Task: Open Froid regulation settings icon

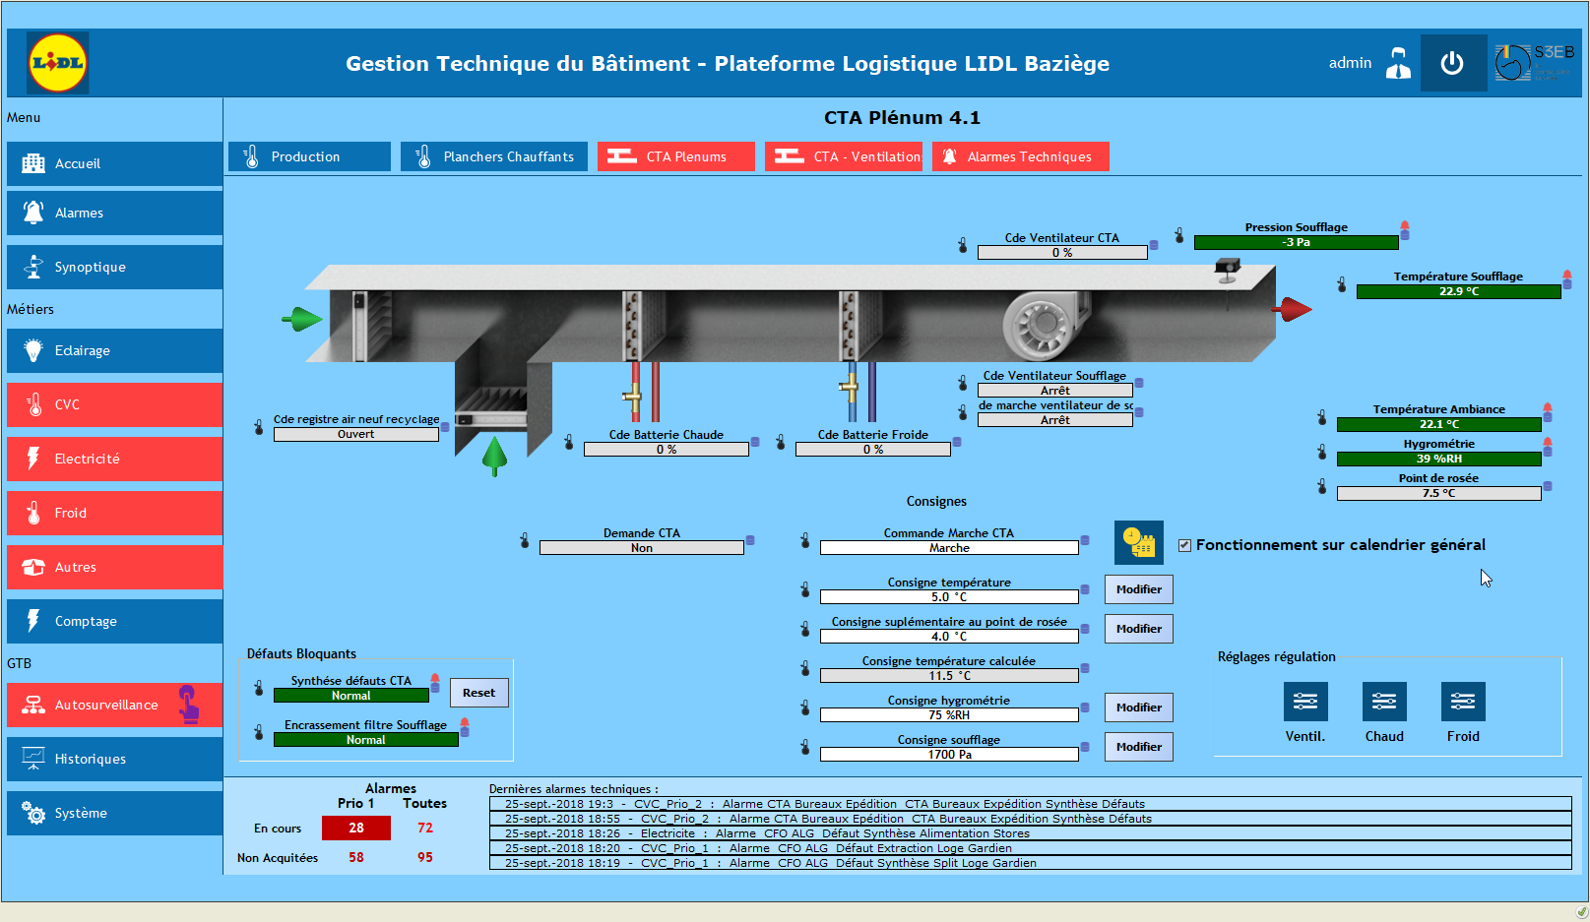Action: 1463,702
